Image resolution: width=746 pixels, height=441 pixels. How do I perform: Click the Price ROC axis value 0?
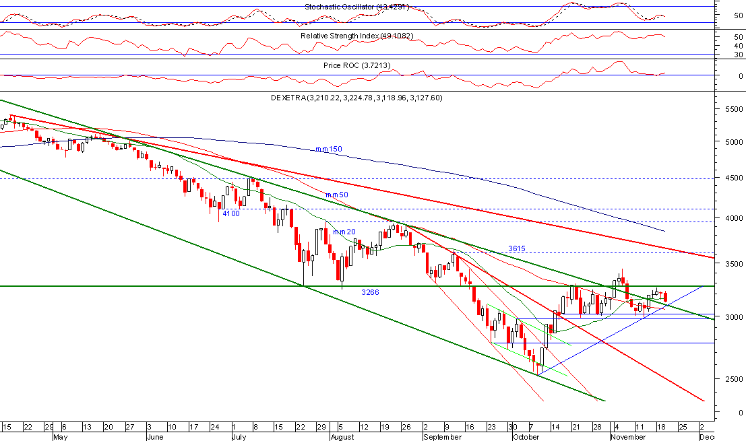(x=741, y=76)
